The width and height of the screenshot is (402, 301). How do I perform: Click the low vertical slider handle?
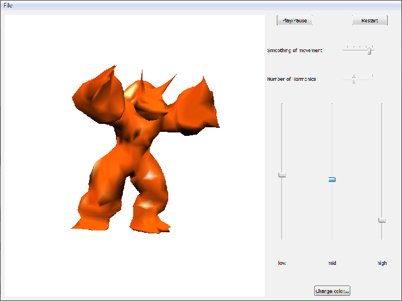click(282, 175)
